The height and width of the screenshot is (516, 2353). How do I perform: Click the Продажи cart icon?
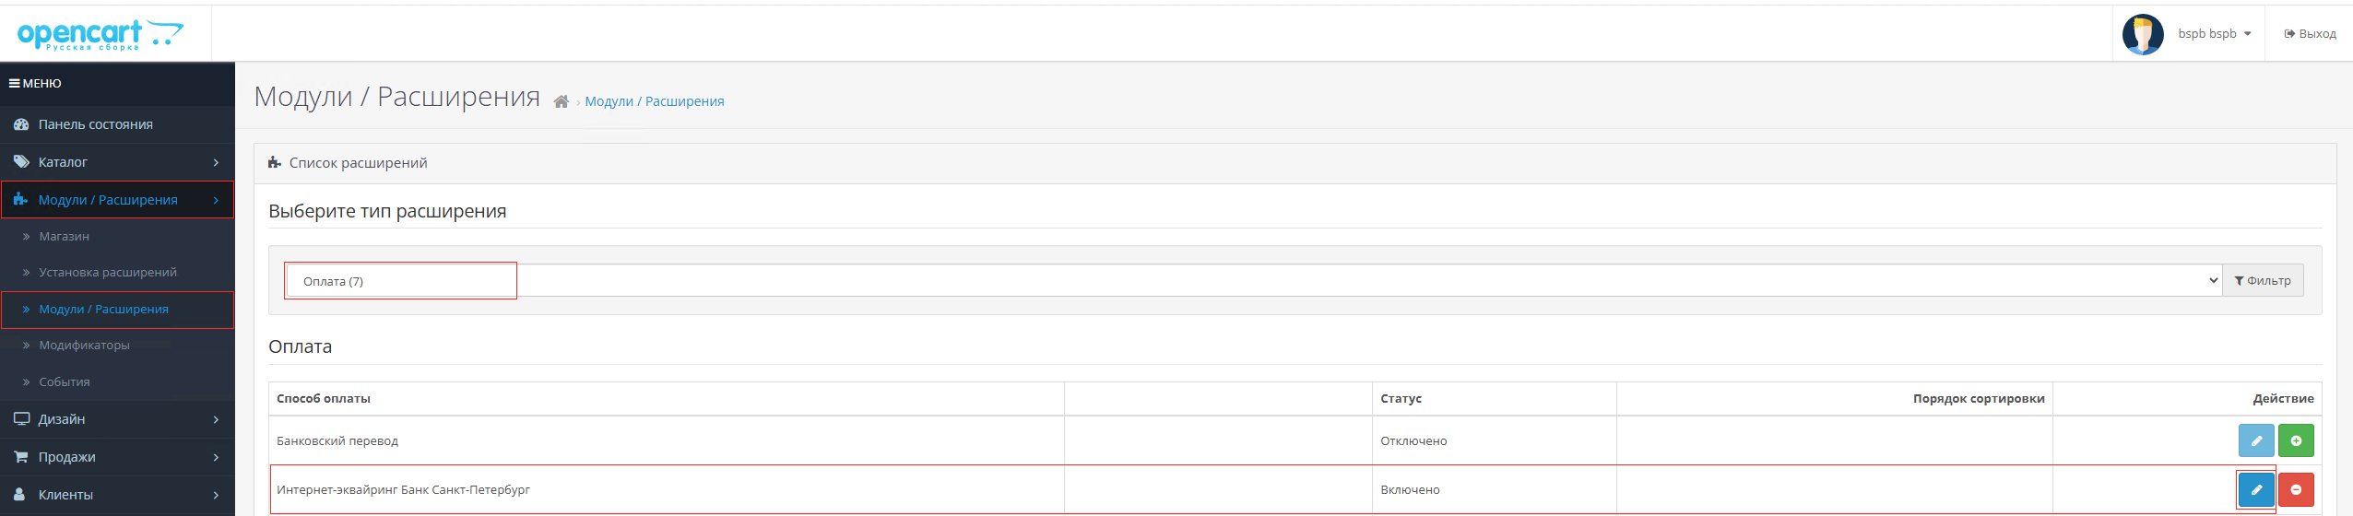pyautogui.click(x=20, y=457)
